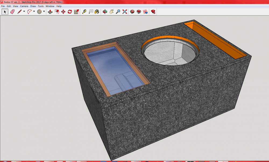Viewport: 269px width, 162px height.
Task: Open the Draw menu
Action: coord(33,6)
